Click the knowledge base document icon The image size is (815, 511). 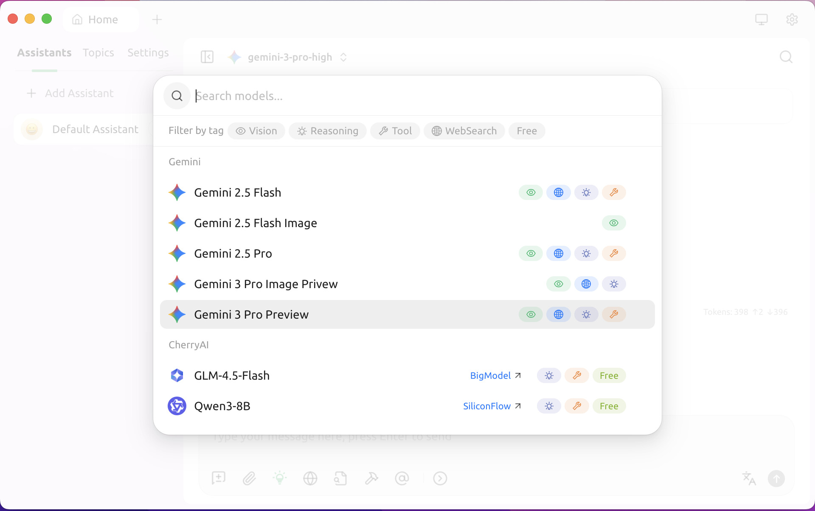[x=340, y=478]
